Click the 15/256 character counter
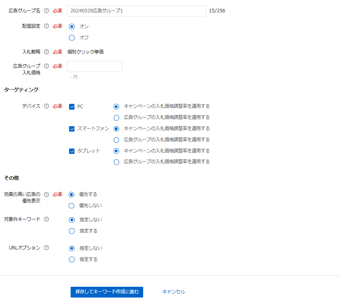This screenshot has width=340, height=301. pyautogui.click(x=217, y=11)
